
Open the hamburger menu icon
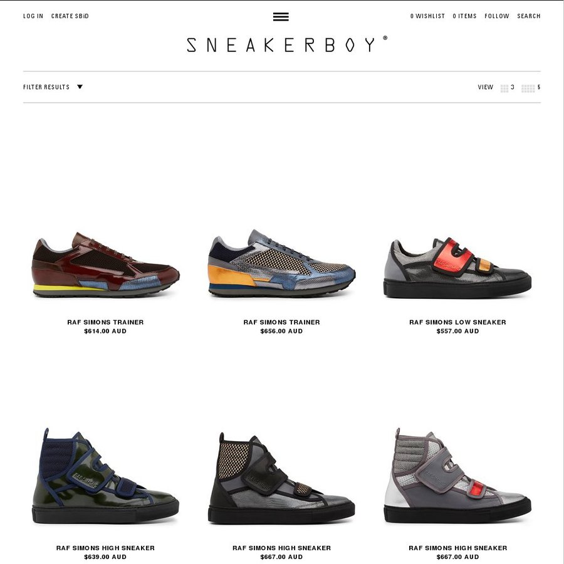tap(281, 16)
